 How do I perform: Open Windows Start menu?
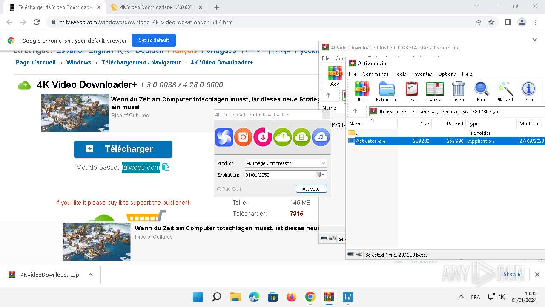(x=198, y=297)
